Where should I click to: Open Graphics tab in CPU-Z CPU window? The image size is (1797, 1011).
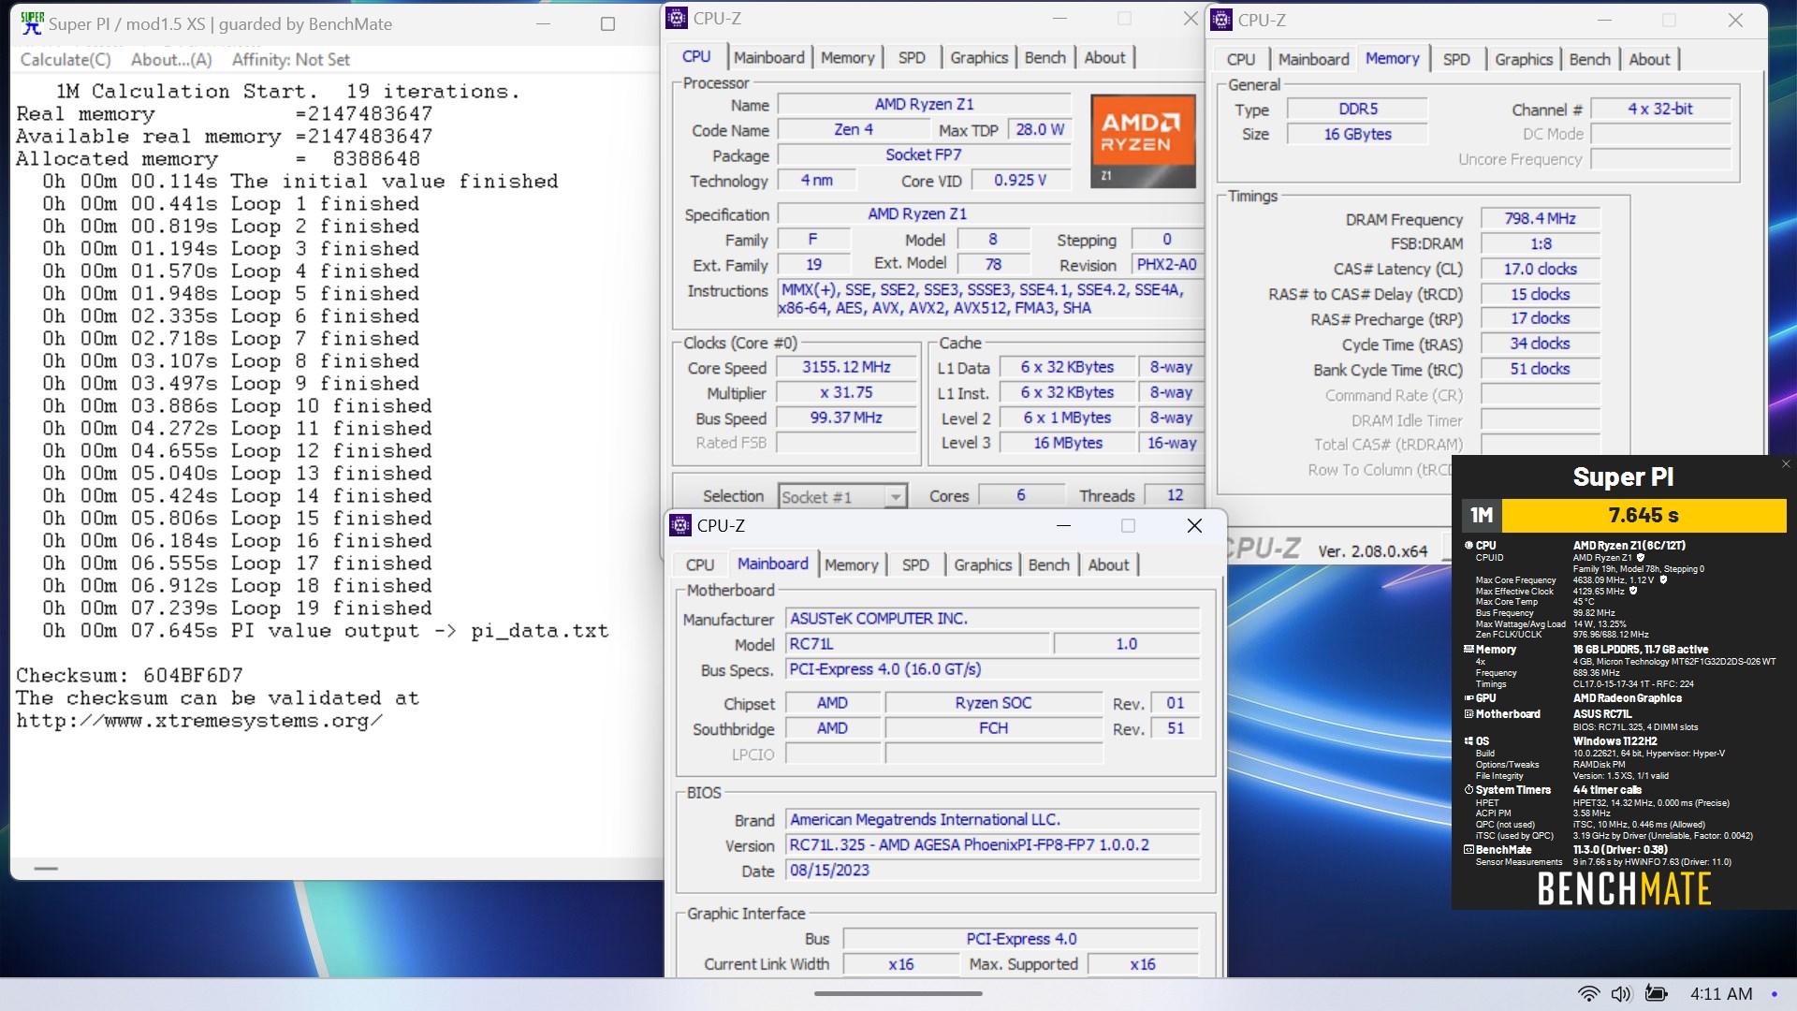click(979, 57)
